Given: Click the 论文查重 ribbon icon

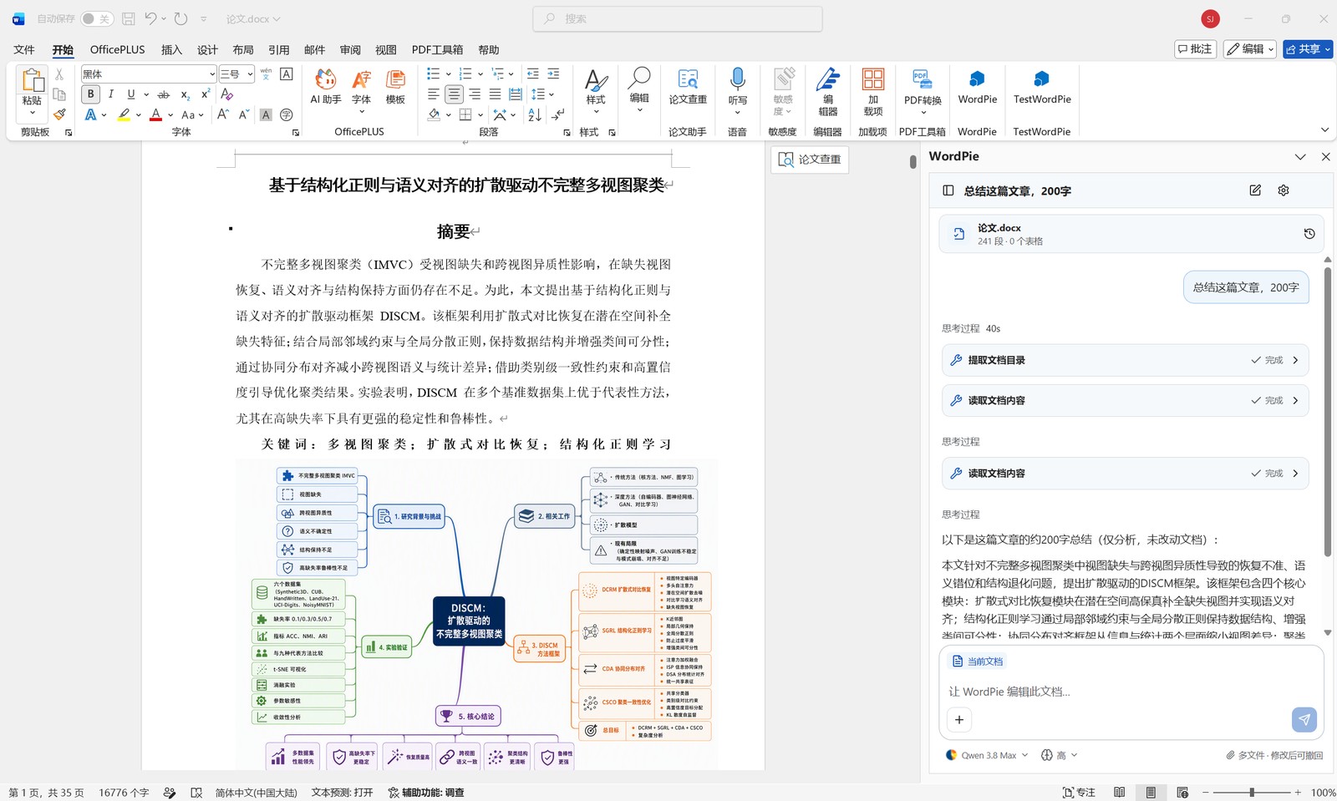Looking at the screenshot, I should pyautogui.click(x=688, y=87).
